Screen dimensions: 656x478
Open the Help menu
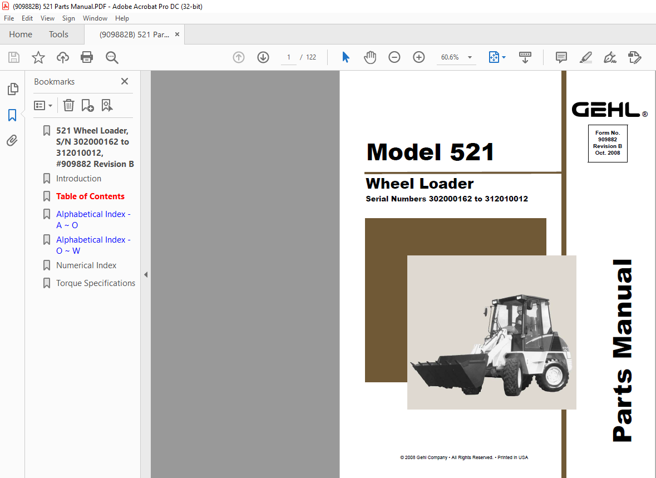coord(122,18)
